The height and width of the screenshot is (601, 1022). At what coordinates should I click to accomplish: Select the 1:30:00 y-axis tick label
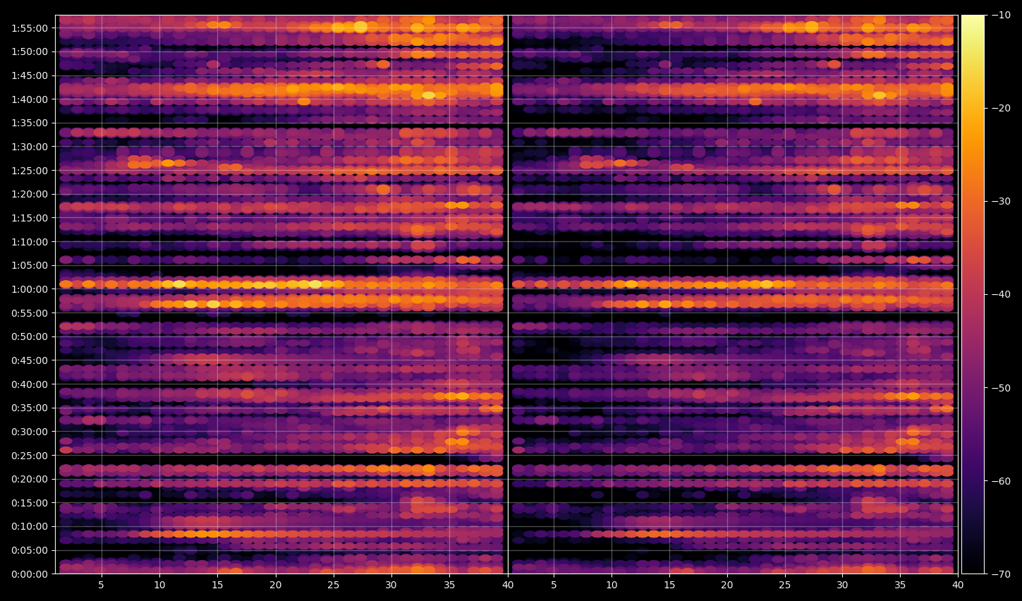tap(30, 147)
